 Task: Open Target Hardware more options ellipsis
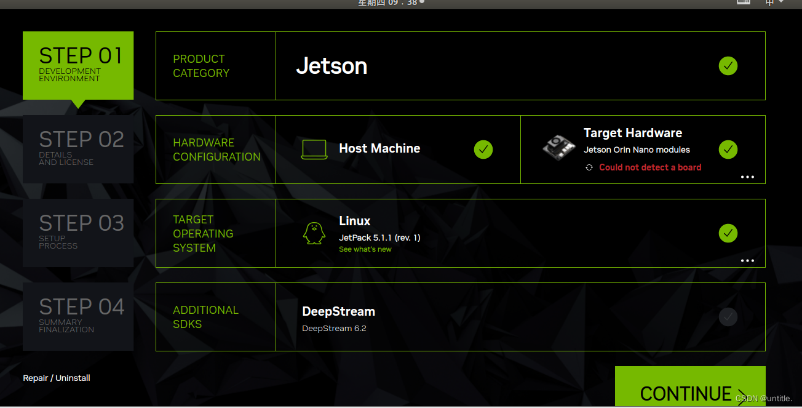(747, 177)
